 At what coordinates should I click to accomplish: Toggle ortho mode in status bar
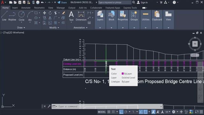coord(121,112)
